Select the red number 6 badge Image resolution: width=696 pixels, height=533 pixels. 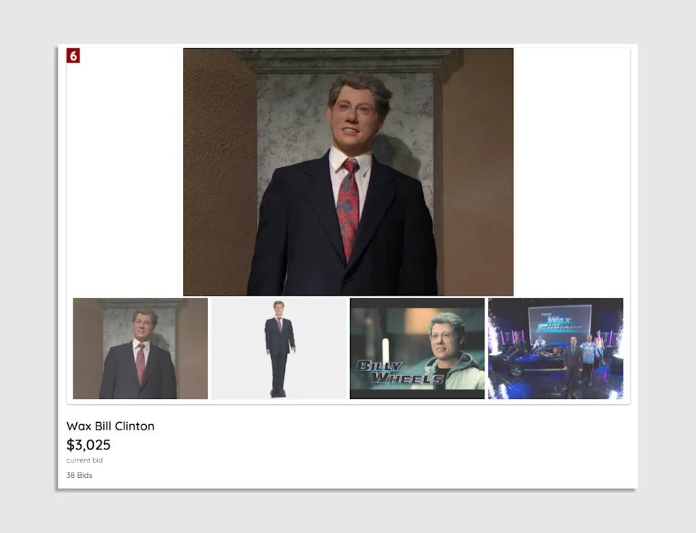pos(75,56)
